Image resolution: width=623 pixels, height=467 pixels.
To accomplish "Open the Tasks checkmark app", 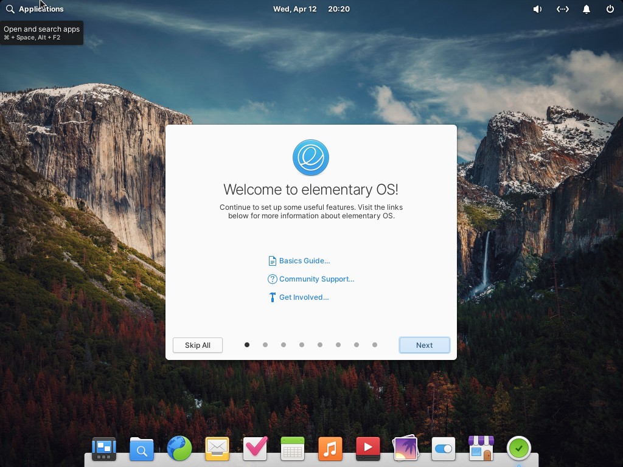I will click(255, 449).
